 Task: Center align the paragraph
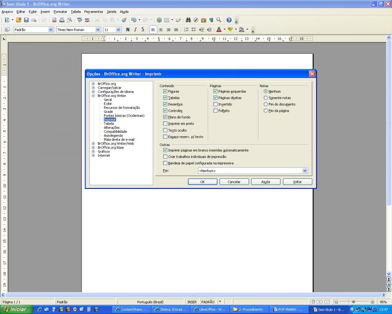pos(161,29)
